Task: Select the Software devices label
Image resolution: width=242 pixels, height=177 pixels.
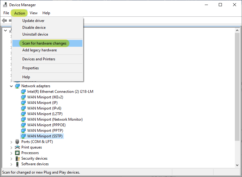Action: [x=35, y=164]
